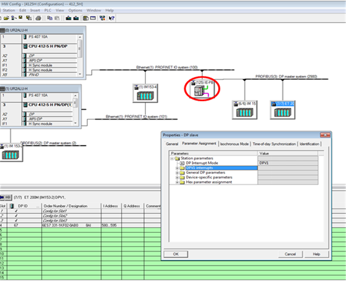Open the Station menu
Viewport: 346px width, 281px height.
point(9,10)
